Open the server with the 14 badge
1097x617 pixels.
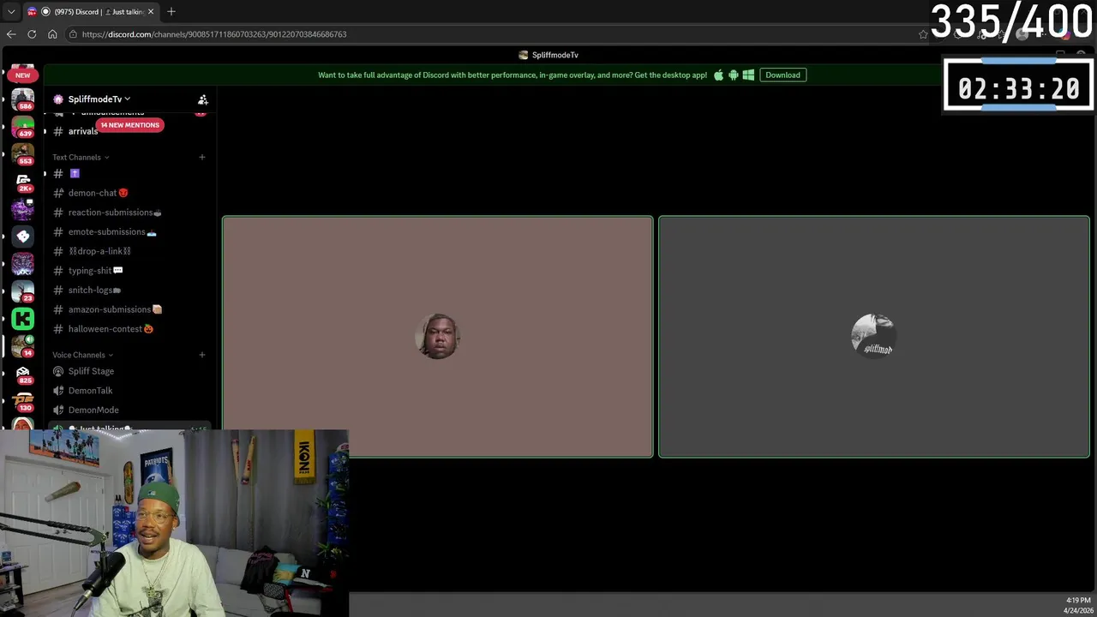click(x=23, y=346)
